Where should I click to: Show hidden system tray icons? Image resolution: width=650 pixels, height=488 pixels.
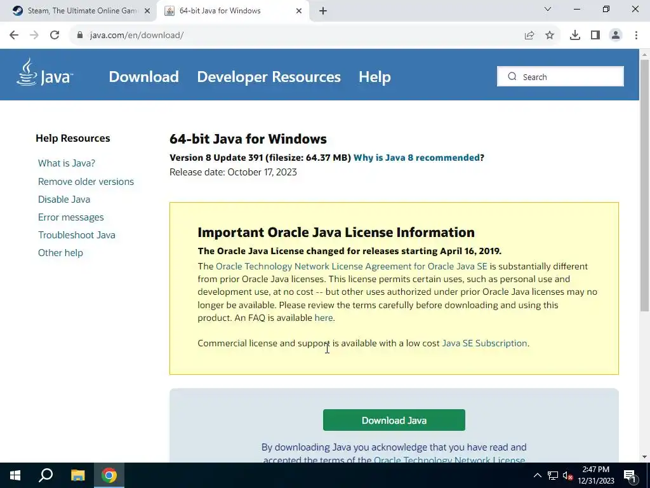pyautogui.click(x=537, y=475)
